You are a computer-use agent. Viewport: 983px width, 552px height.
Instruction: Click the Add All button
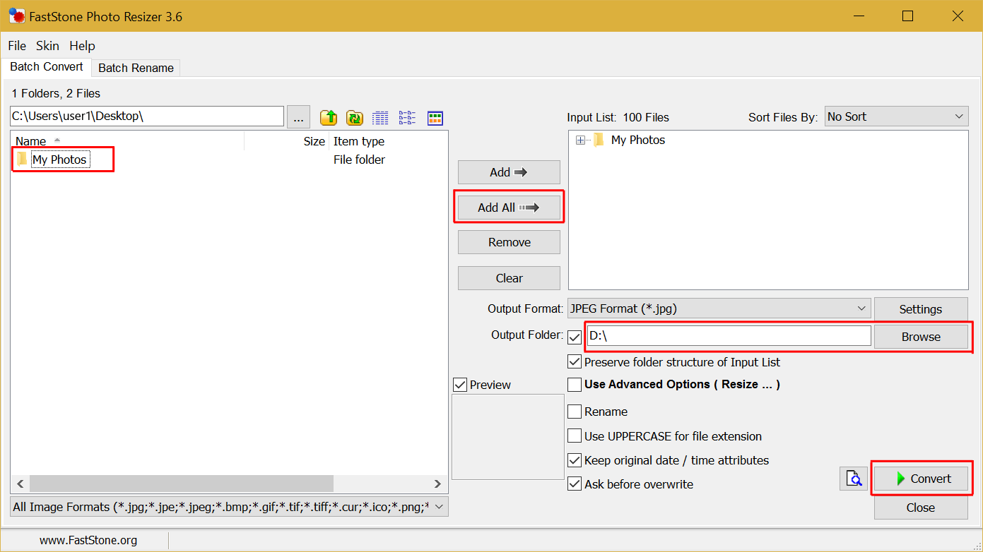pos(509,208)
